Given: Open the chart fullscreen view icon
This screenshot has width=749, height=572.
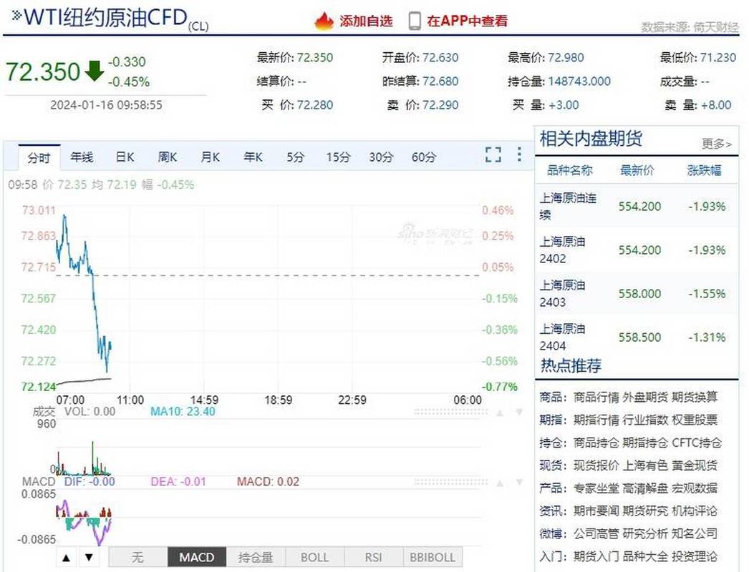Looking at the screenshot, I should click(x=493, y=154).
